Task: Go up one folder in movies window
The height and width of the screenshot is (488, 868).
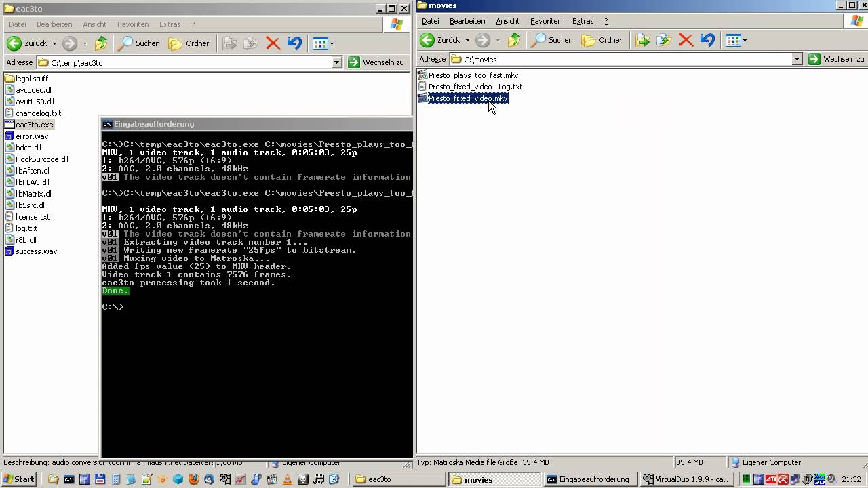Action: [x=514, y=40]
